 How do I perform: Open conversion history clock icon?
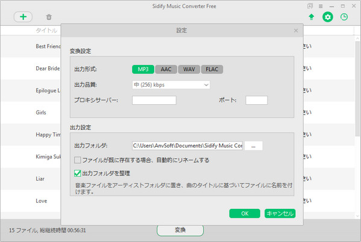(344, 17)
